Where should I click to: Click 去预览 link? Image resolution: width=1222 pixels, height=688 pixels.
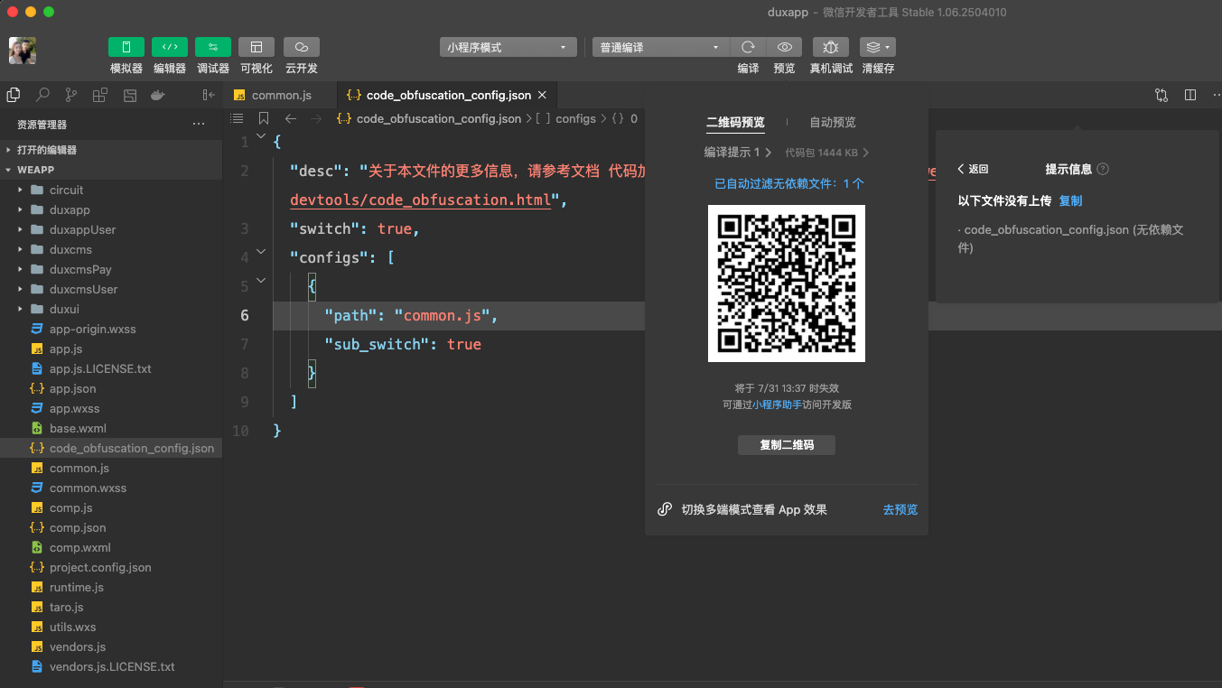pos(900,510)
